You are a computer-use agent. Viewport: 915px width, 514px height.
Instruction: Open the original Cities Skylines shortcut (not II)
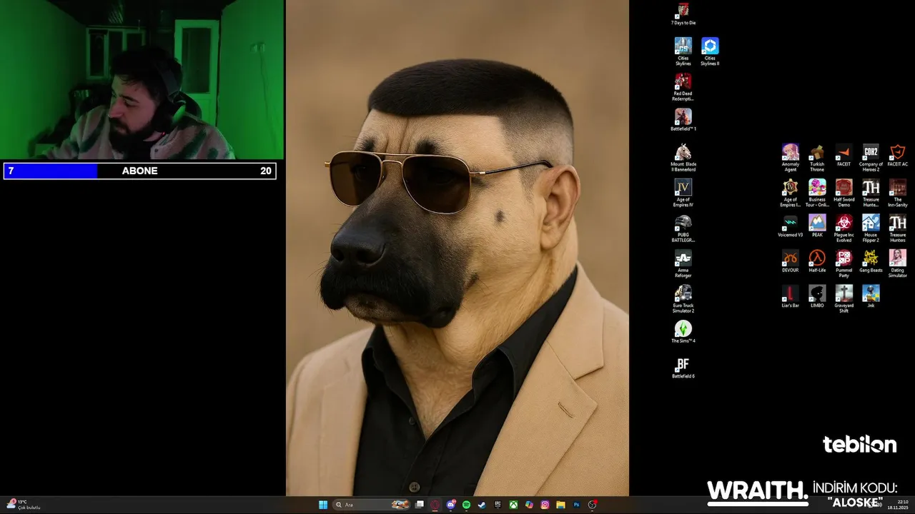683,51
